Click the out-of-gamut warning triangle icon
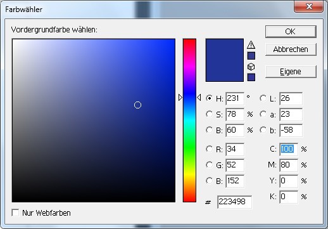Image resolution: width=328 pixels, height=229 pixels. click(251, 44)
